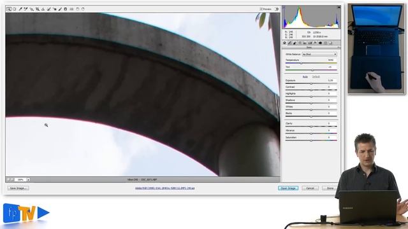Click the Exposure slider handle
The height and width of the screenshot is (229, 408).
(x=311, y=83)
